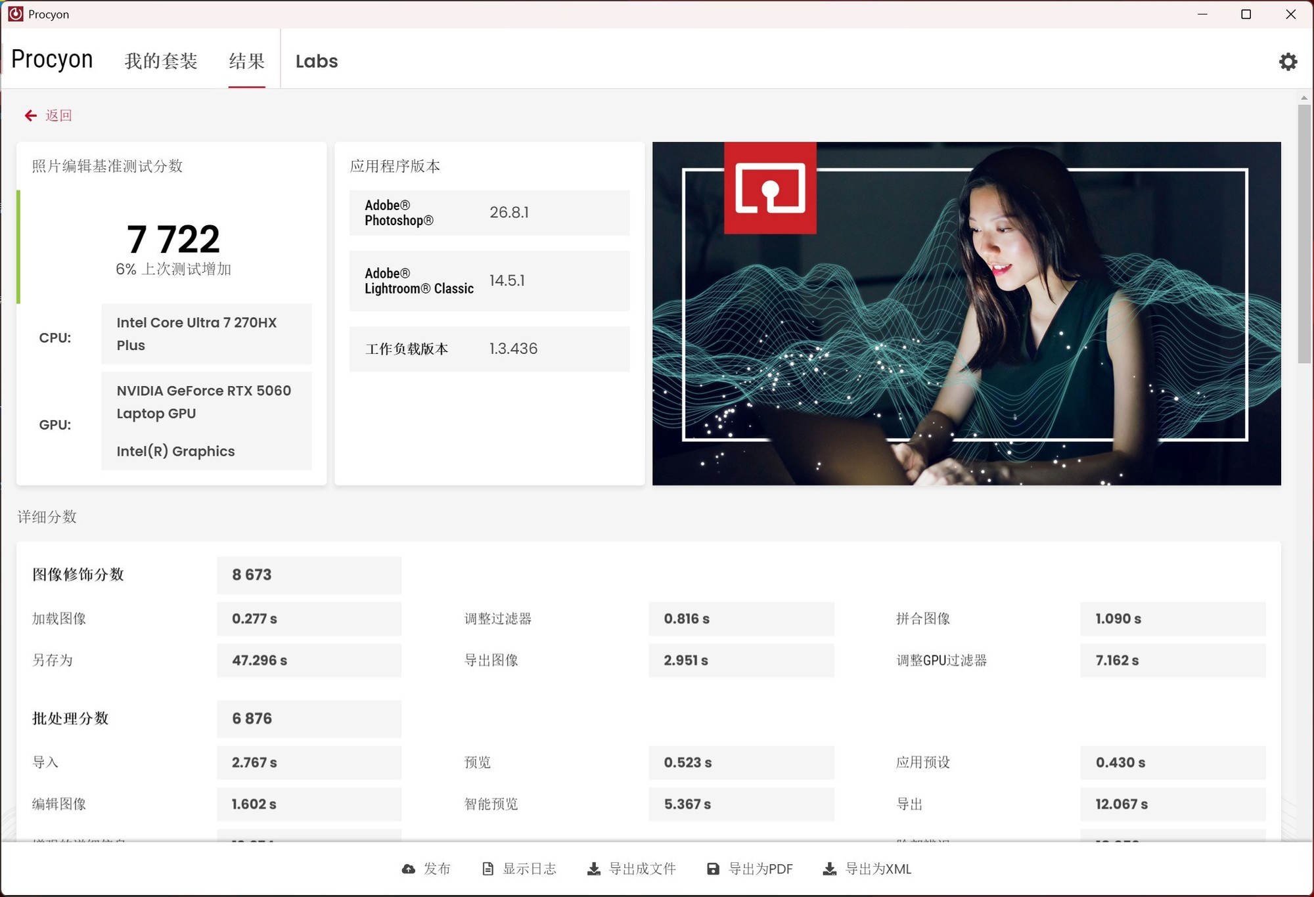Click 拼合图像 value 1.090 s

pos(1173,619)
